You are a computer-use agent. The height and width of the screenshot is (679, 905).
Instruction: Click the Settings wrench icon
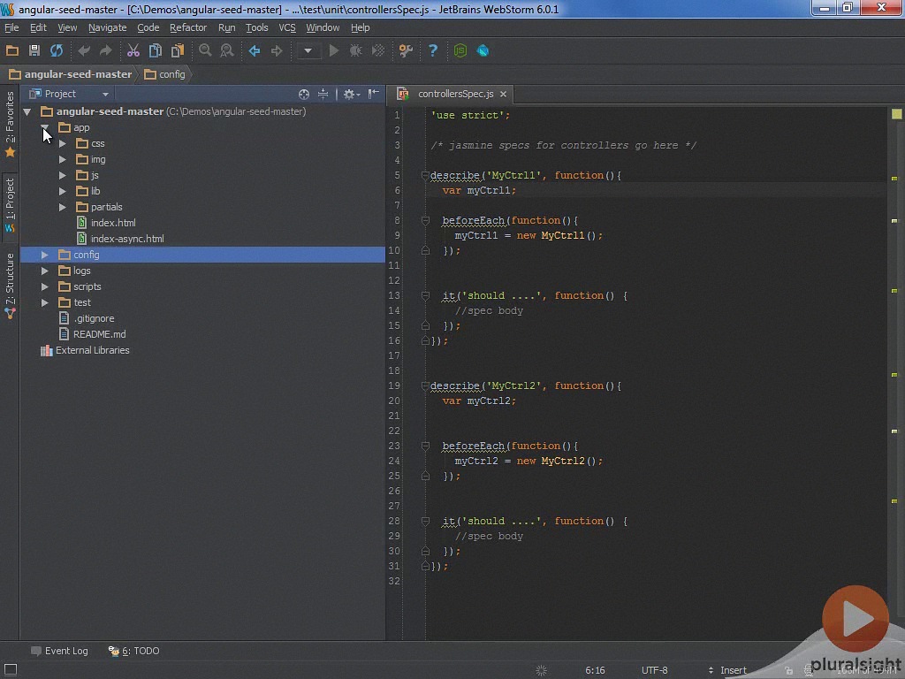tap(406, 50)
